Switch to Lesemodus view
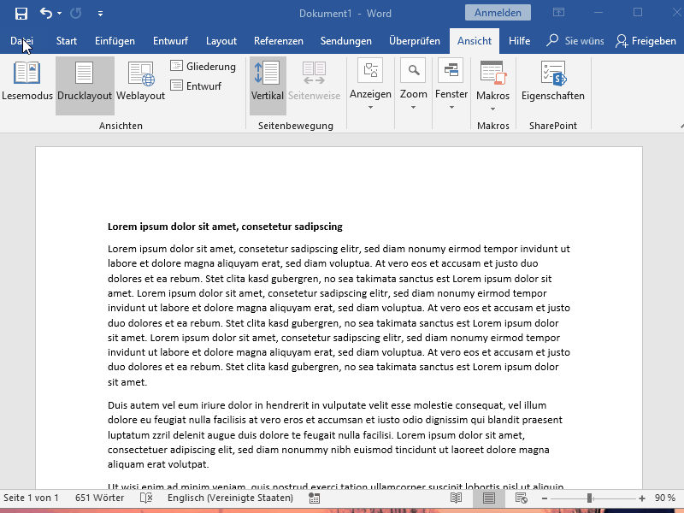 (x=27, y=81)
